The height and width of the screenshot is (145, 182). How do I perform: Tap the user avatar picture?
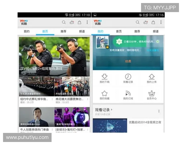[102, 42]
